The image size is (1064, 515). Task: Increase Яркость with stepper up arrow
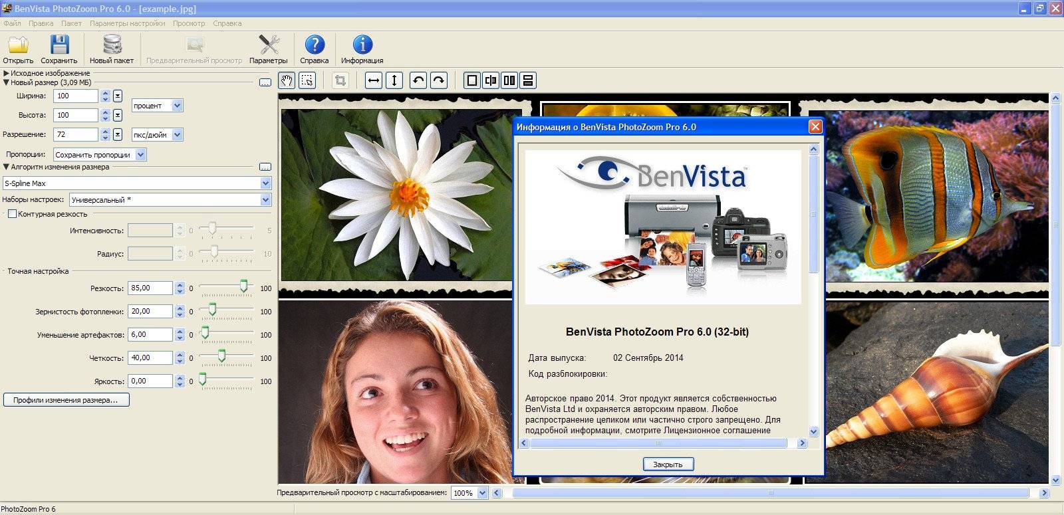coord(180,378)
